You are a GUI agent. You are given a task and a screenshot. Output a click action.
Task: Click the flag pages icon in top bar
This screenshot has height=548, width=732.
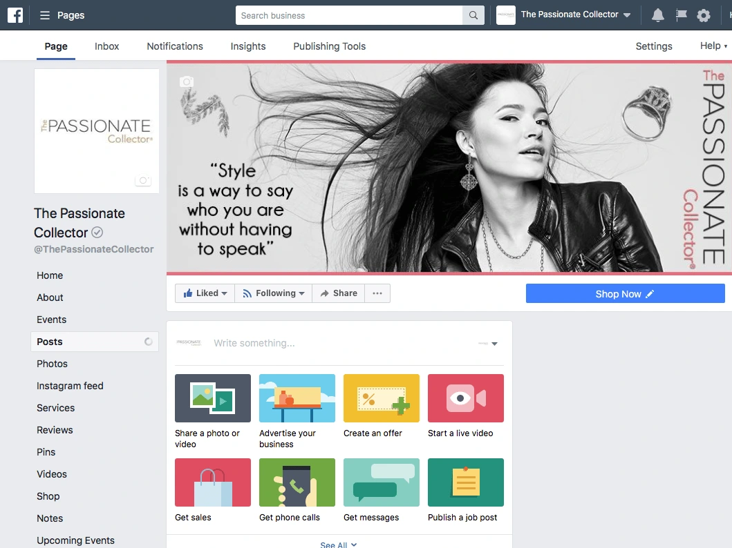(681, 15)
